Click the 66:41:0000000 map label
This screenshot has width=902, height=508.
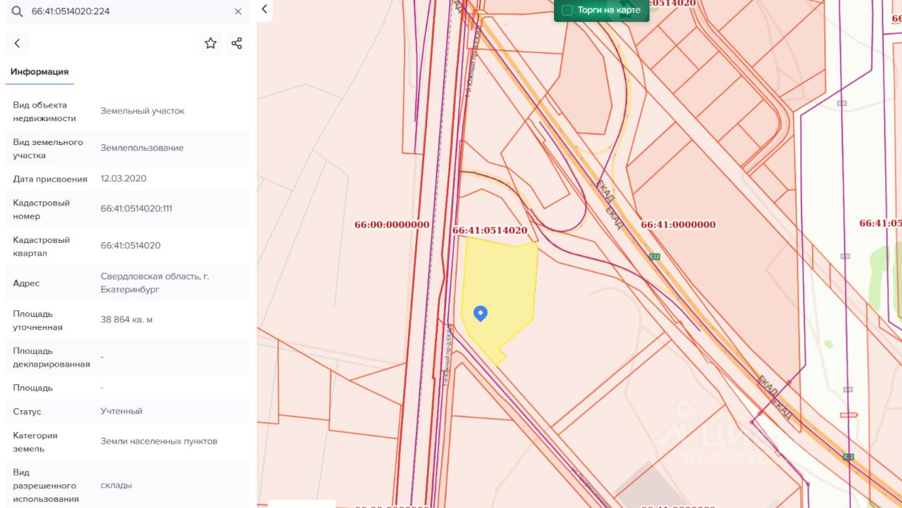(x=678, y=224)
